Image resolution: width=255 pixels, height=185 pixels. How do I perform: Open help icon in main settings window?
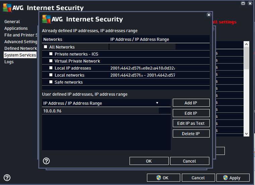(7, 178)
